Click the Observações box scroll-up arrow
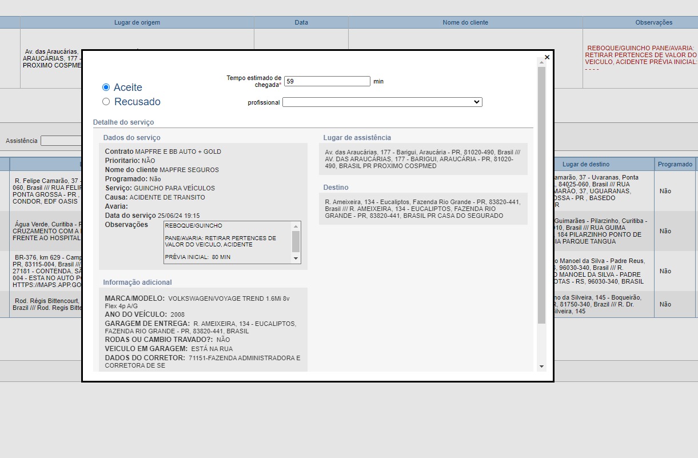This screenshot has height=458, width=698. [x=296, y=226]
